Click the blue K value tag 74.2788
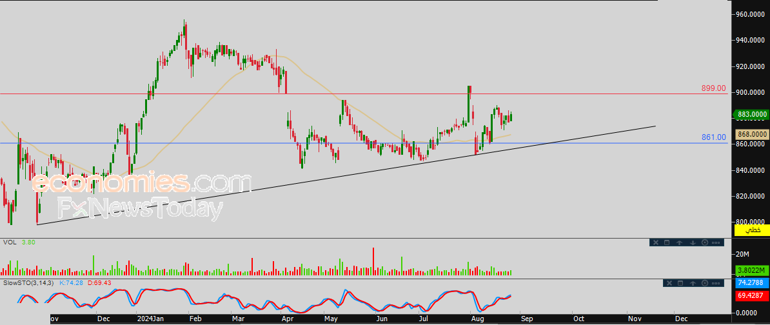The width and height of the screenshot is (770, 325). pyautogui.click(x=752, y=283)
